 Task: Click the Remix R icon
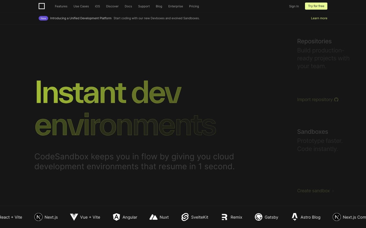coord(224,217)
